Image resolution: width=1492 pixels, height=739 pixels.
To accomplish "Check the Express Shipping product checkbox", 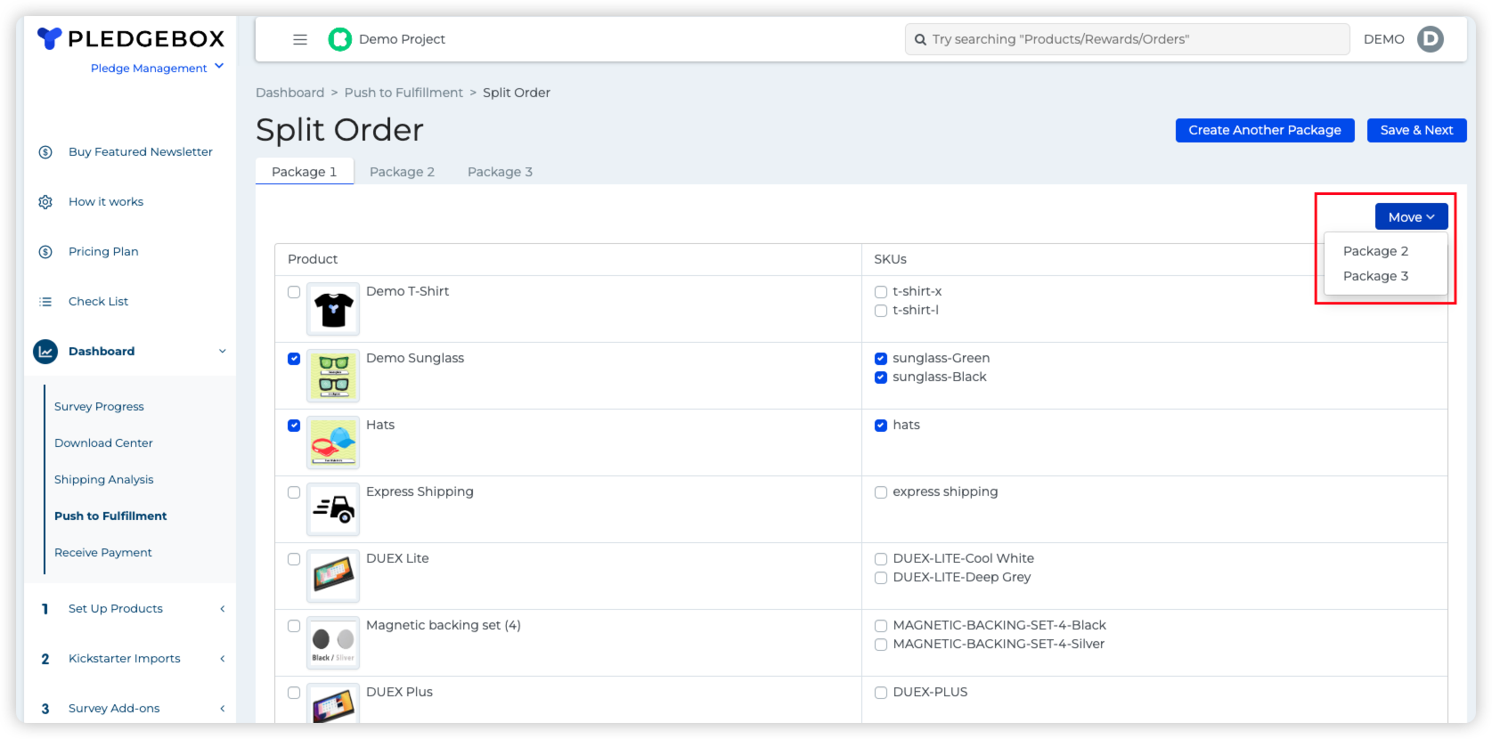I will [294, 492].
